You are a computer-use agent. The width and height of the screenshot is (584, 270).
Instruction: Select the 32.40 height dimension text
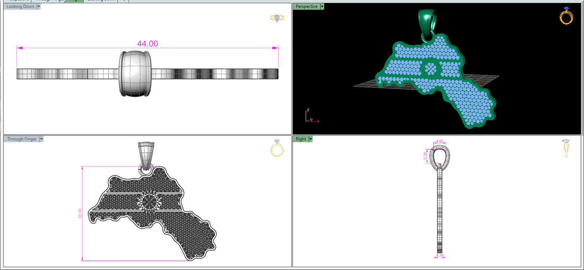(80, 213)
